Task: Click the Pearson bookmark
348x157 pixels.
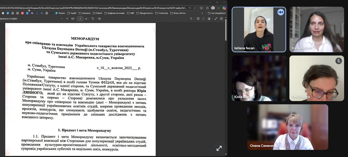Action: (x=61, y=13)
